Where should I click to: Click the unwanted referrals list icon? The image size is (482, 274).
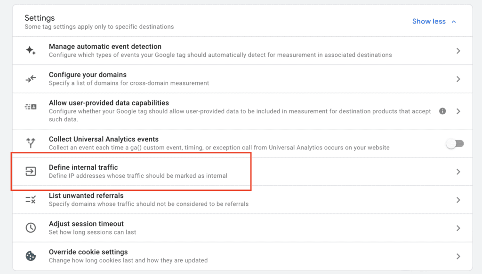click(31, 200)
